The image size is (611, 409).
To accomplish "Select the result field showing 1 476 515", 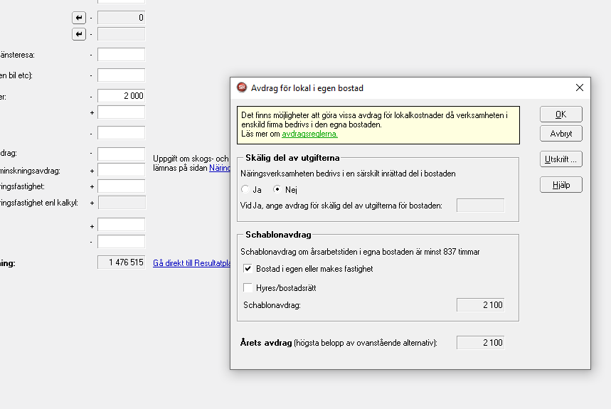I will [x=121, y=262].
